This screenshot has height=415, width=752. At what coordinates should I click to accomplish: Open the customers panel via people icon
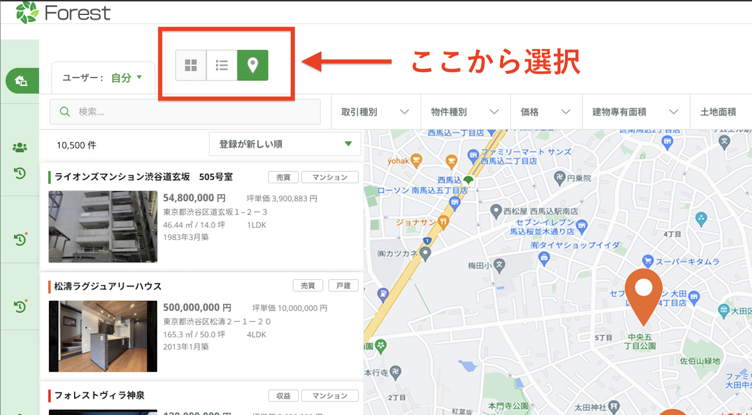[x=20, y=147]
